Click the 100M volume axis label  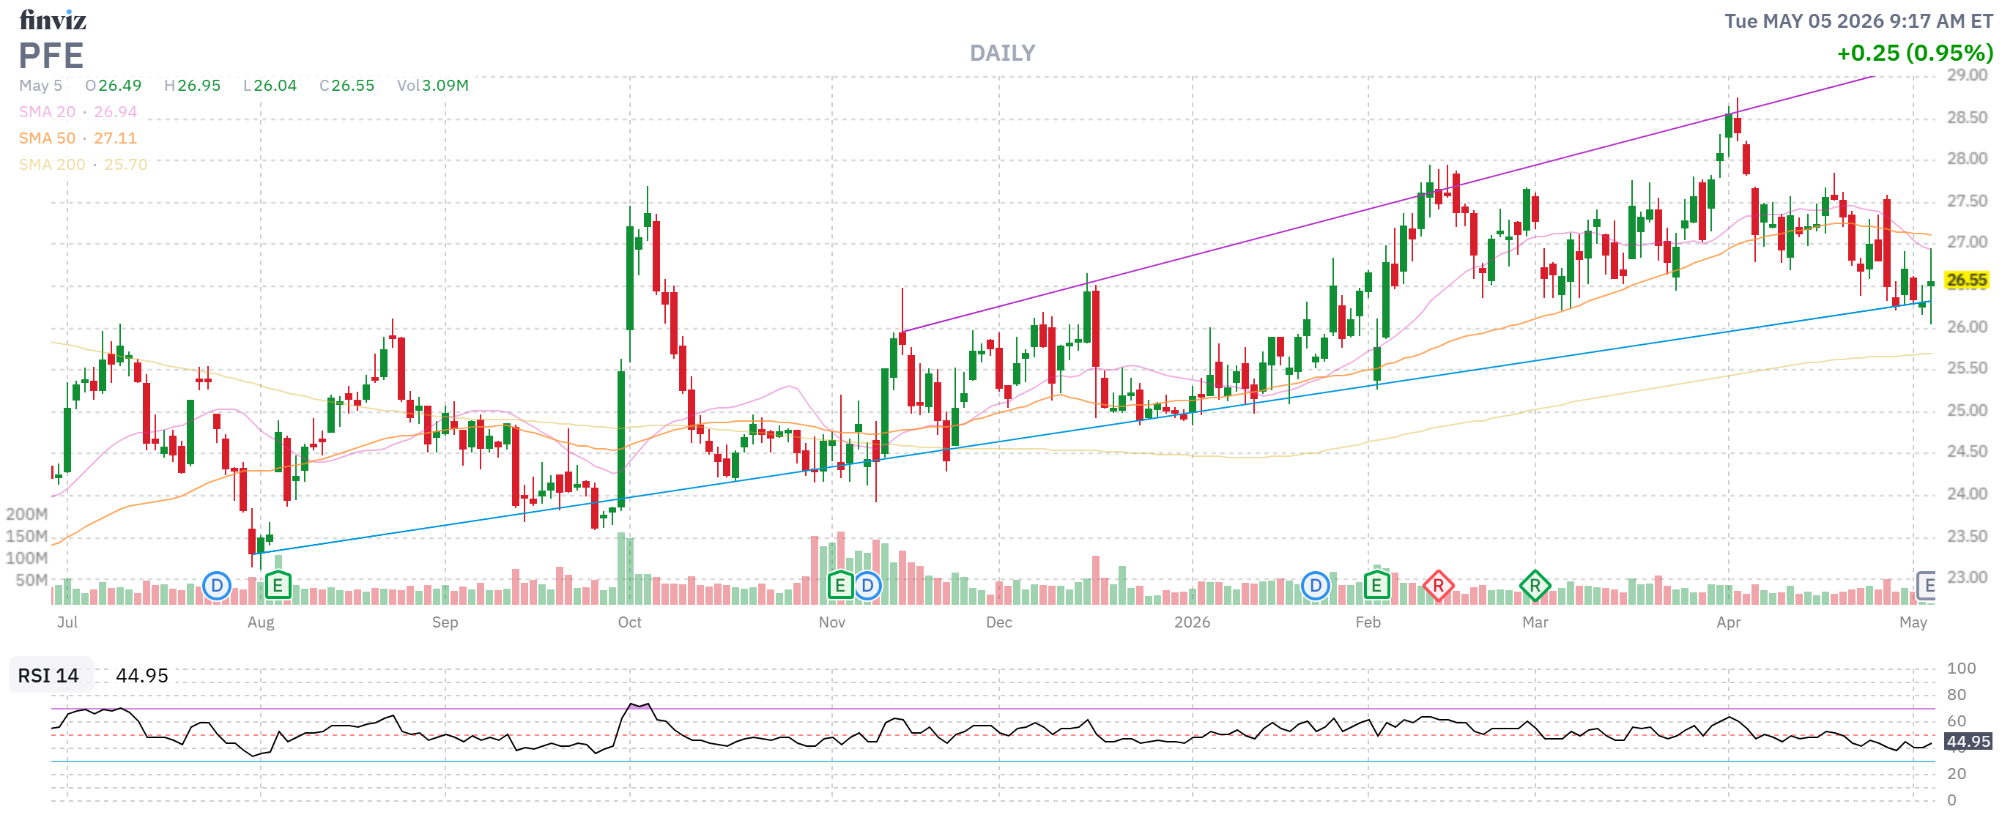tap(26, 558)
